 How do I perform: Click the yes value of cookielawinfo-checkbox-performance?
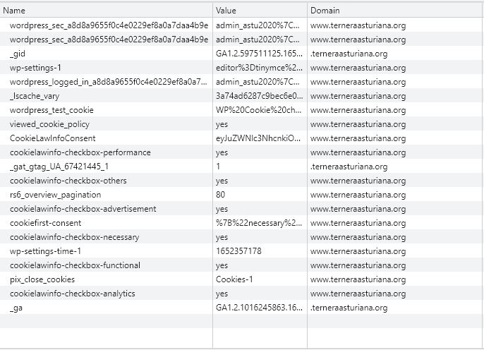click(x=222, y=153)
